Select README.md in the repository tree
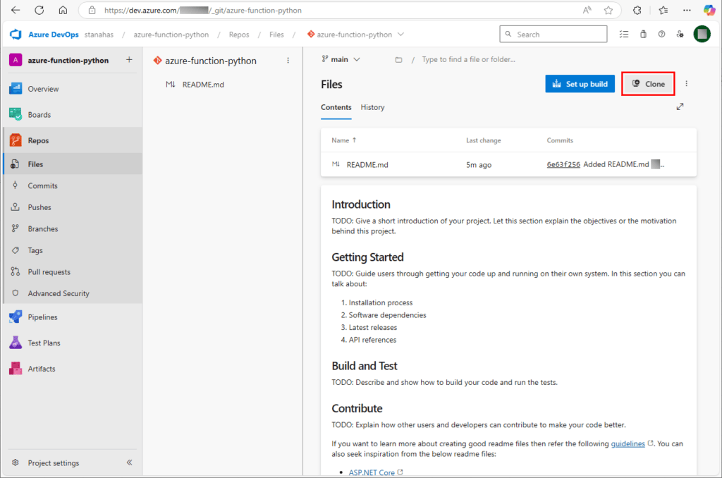Viewport: 722px width, 478px height. coord(203,85)
